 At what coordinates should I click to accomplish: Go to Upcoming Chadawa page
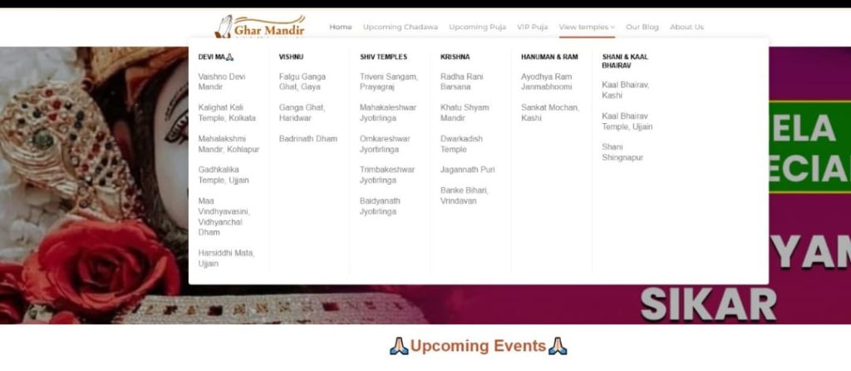(x=400, y=27)
